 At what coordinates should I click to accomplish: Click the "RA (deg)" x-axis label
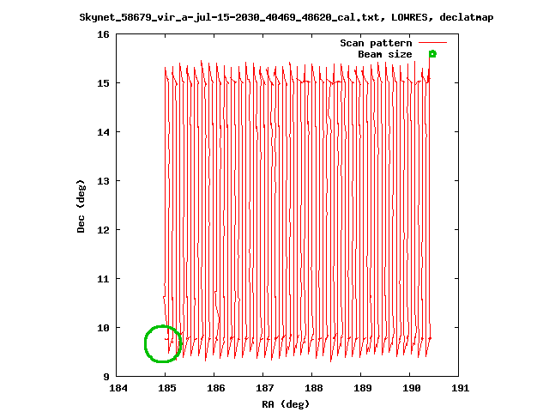tap(286, 404)
